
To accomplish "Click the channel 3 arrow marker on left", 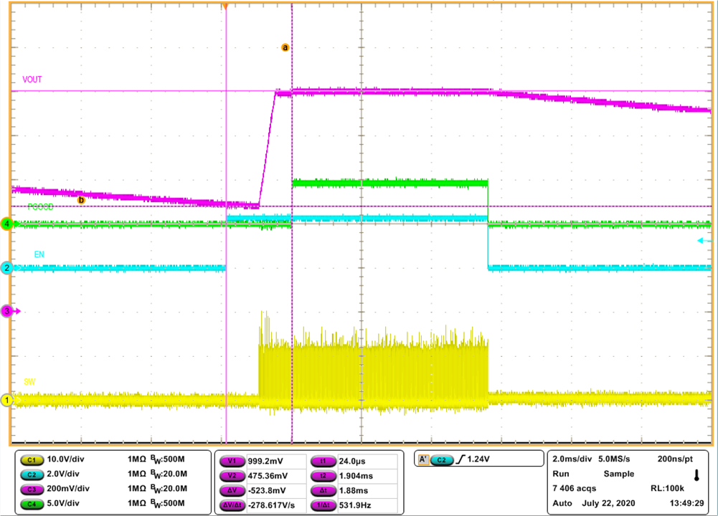I will coord(9,311).
